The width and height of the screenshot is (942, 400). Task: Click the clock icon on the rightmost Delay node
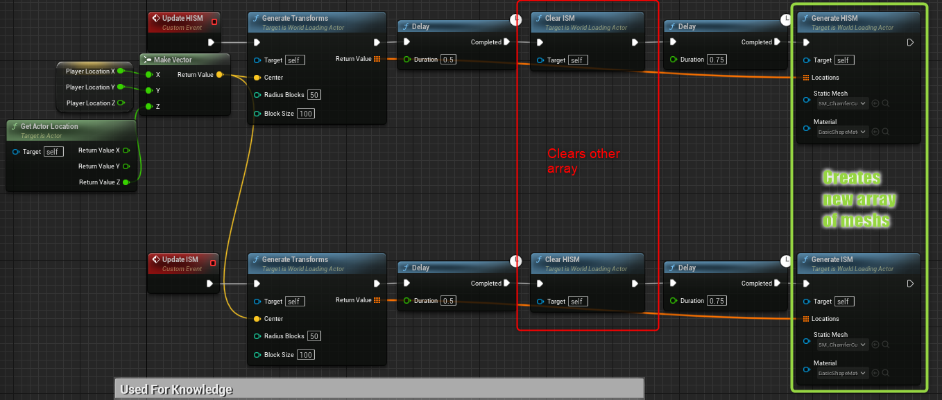(x=785, y=20)
